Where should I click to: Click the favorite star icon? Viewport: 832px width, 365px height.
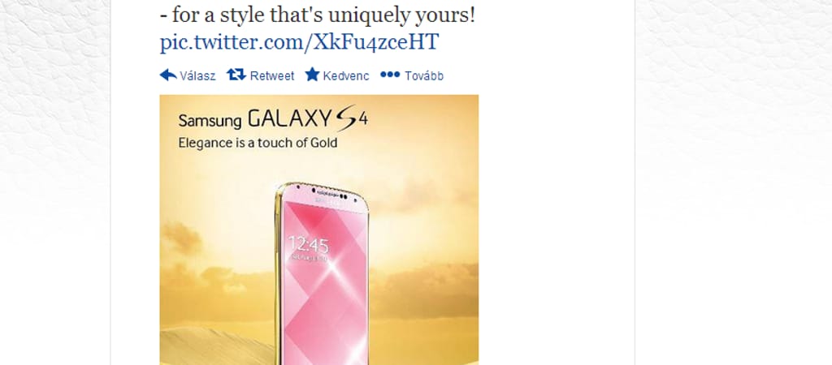coord(312,75)
